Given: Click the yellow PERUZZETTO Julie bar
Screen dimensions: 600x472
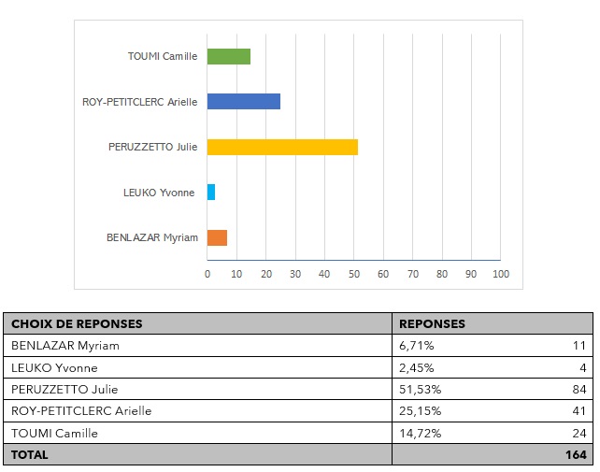Looking at the screenshot, I should coord(281,147).
